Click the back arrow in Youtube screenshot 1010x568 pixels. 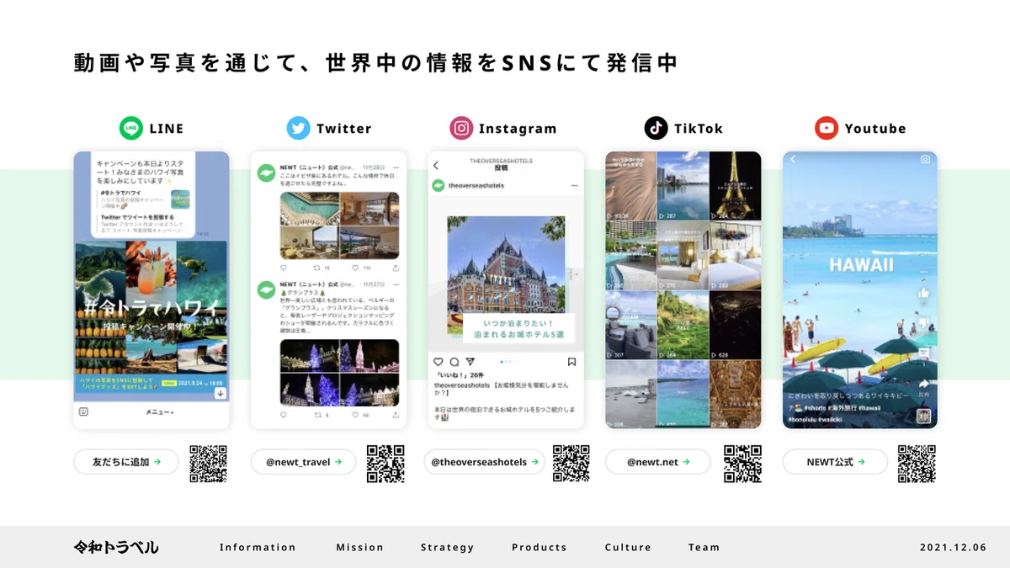(x=792, y=160)
